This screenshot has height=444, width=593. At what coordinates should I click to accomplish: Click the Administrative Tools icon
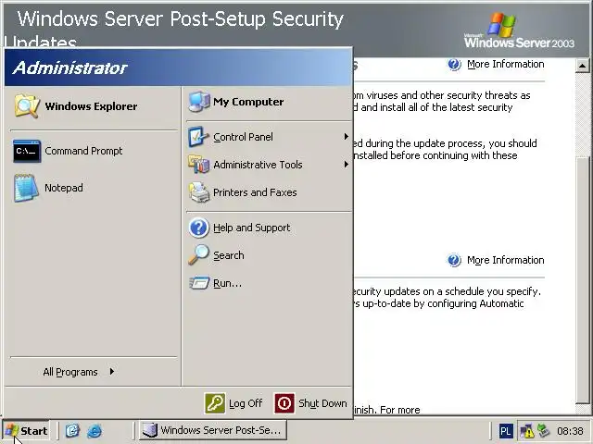pos(199,165)
